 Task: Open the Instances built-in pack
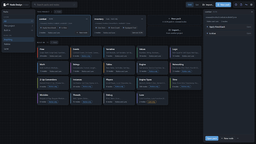pos(86,83)
